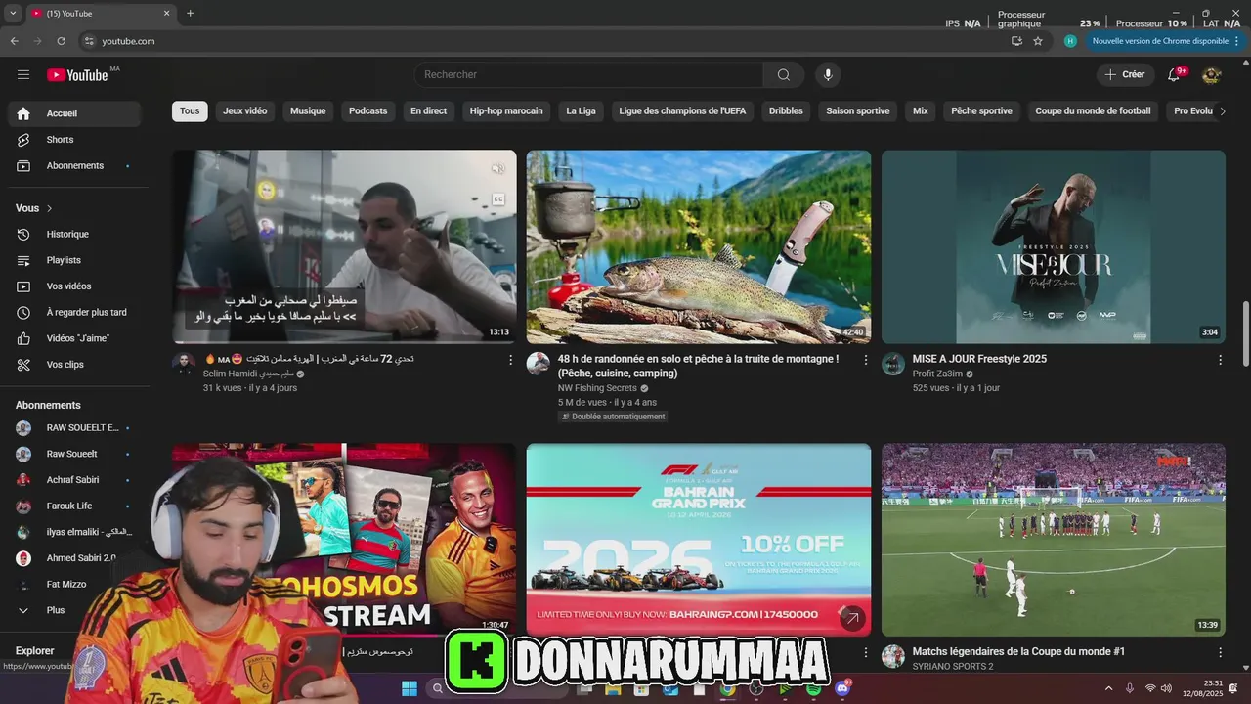Select the Dribbles chip
This screenshot has height=704, width=1251.
point(786,111)
